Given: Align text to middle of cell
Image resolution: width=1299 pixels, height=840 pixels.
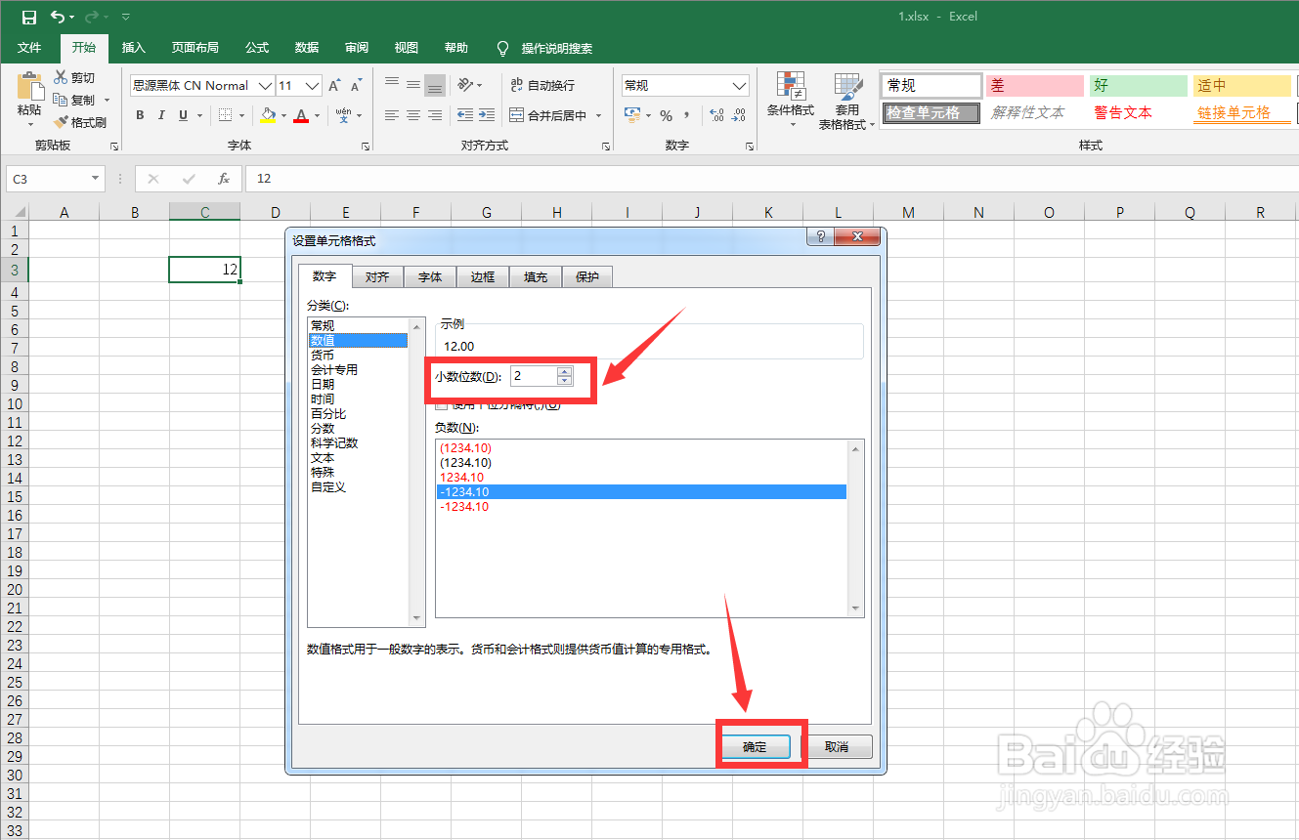Looking at the screenshot, I should [413, 85].
